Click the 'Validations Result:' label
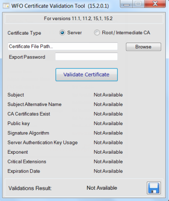Screen dimensions: 169x201 coord(30,188)
